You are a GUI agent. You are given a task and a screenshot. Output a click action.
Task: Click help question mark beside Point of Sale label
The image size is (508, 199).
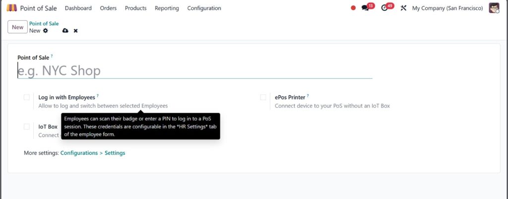click(x=52, y=57)
